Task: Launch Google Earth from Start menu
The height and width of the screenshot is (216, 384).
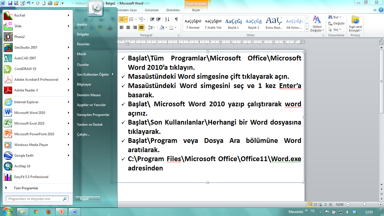Action: pos(37,156)
